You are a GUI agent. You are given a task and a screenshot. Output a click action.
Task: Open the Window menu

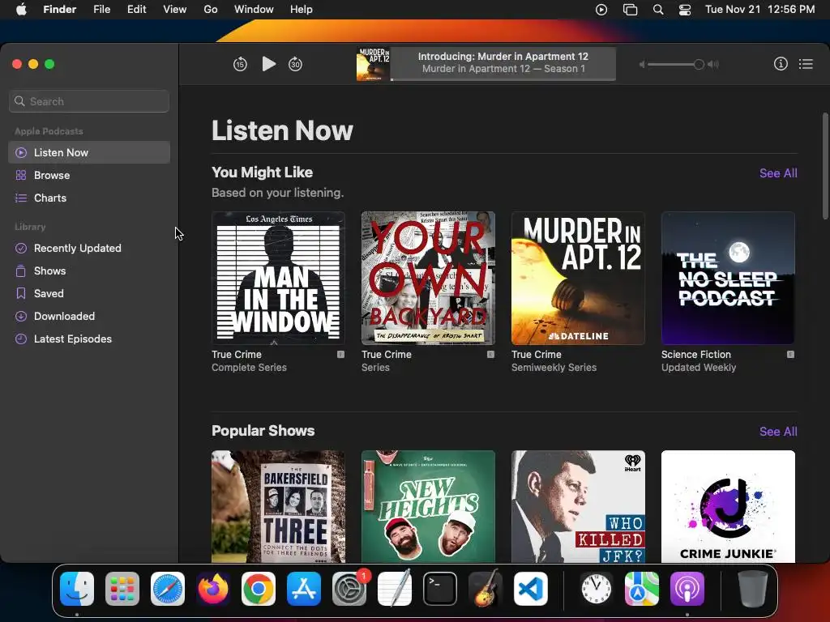pos(254,10)
